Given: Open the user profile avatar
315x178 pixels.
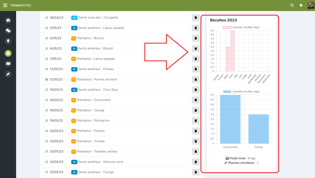Looking at the screenshot, I should [310, 6].
